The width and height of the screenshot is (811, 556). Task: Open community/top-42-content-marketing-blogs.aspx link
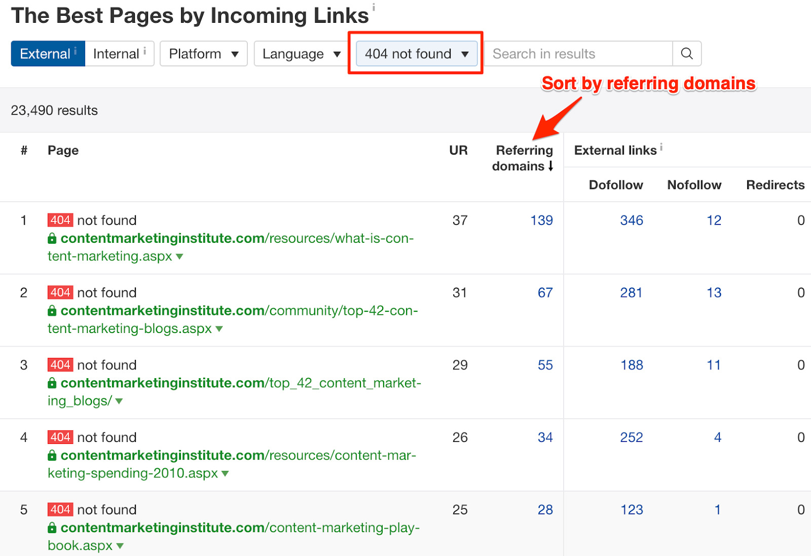pos(233,320)
